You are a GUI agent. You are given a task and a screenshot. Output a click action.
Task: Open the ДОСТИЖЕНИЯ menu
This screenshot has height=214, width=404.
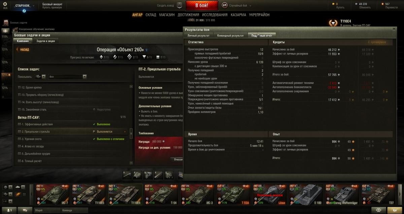(189, 15)
